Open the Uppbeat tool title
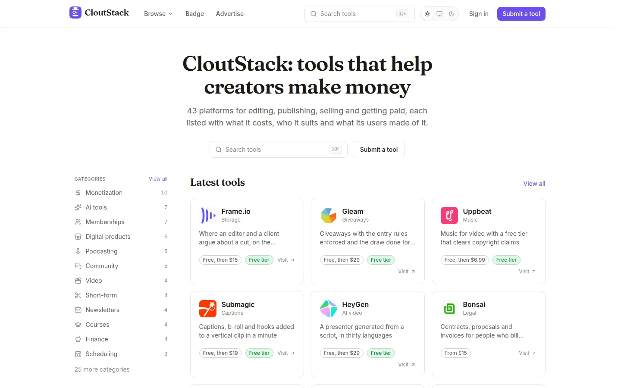The width and height of the screenshot is (621, 388). [x=477, y=211]
